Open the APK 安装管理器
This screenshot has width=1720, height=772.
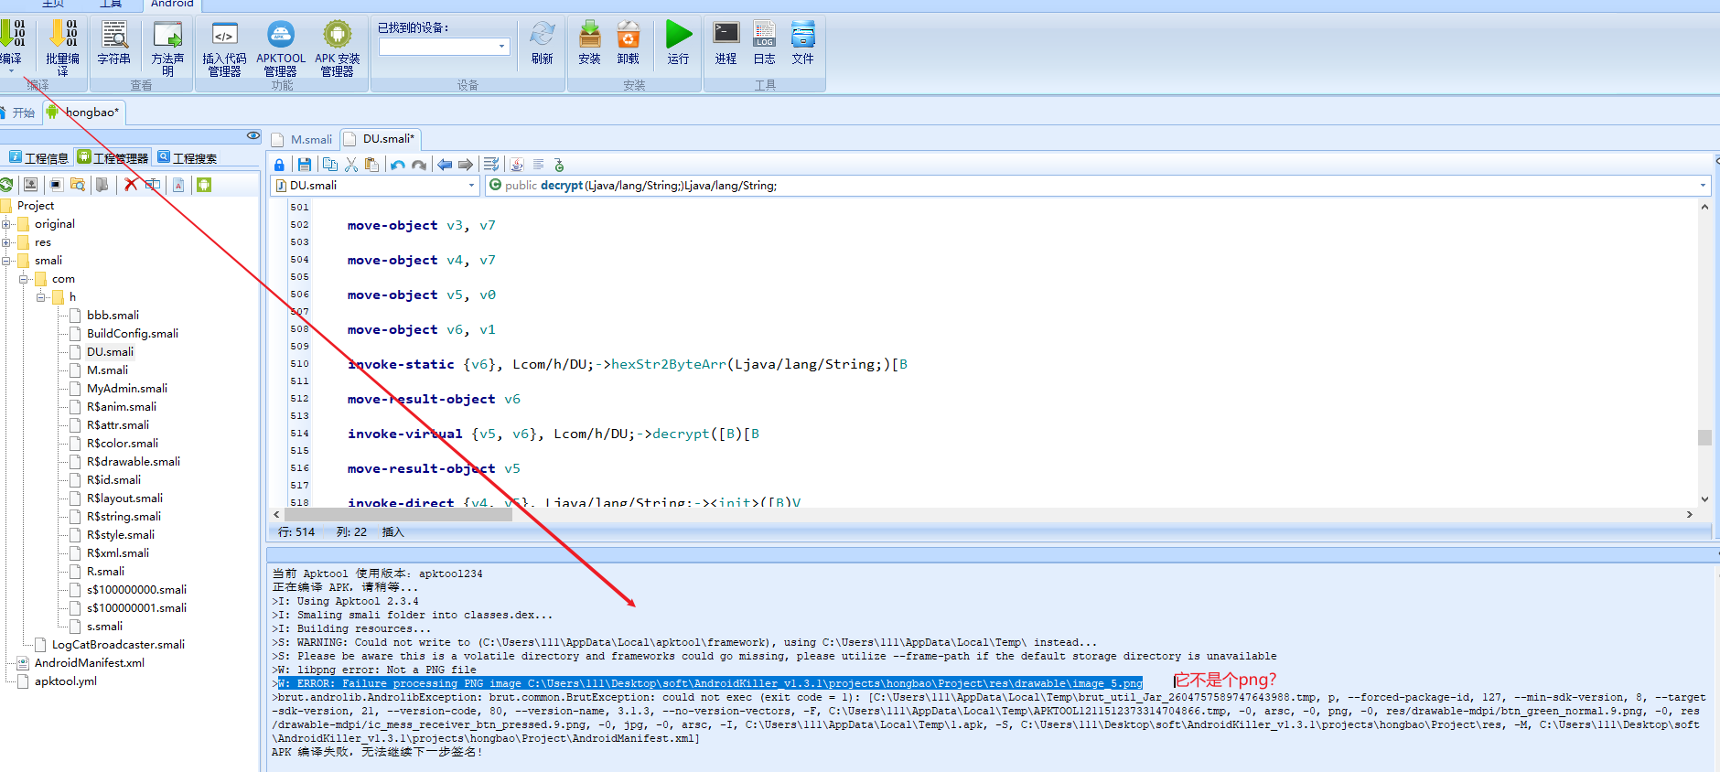click(338, 48)
